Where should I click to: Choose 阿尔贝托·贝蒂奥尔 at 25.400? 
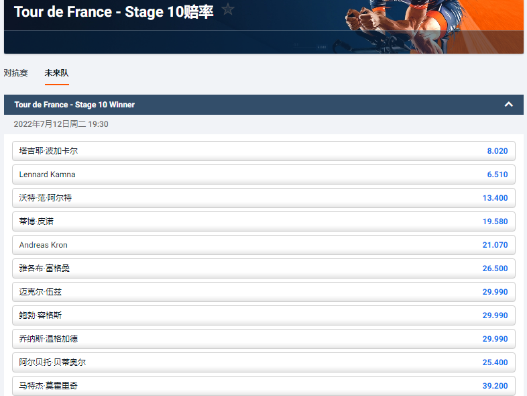[x=495, y=362]
